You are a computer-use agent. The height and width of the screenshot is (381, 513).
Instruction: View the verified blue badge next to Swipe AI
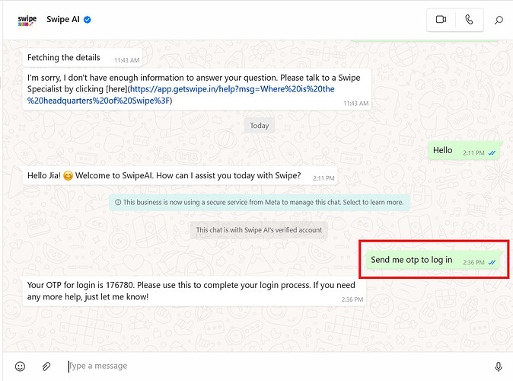tap(87, 20)
